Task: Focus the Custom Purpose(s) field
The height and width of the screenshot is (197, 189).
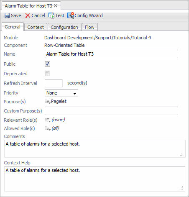Action: [111, 111]
